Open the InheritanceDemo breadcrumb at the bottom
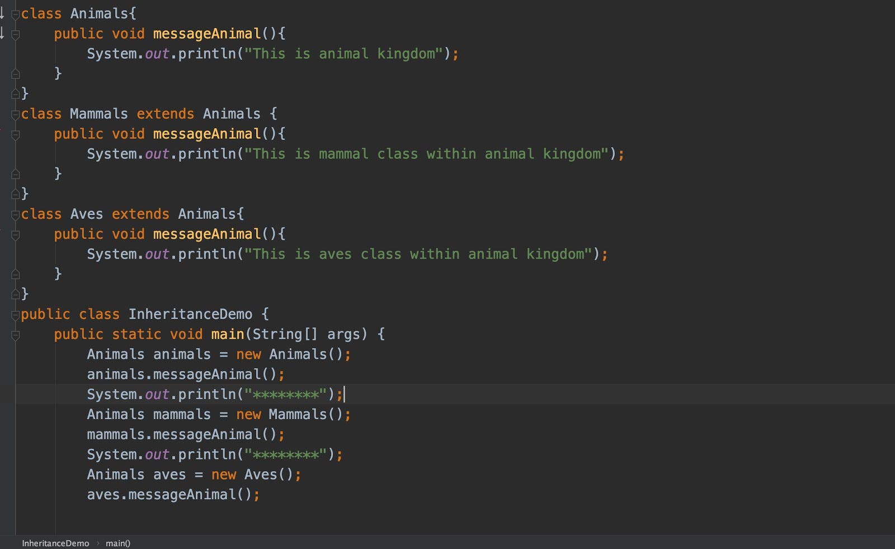 click(x=55, y=543)
